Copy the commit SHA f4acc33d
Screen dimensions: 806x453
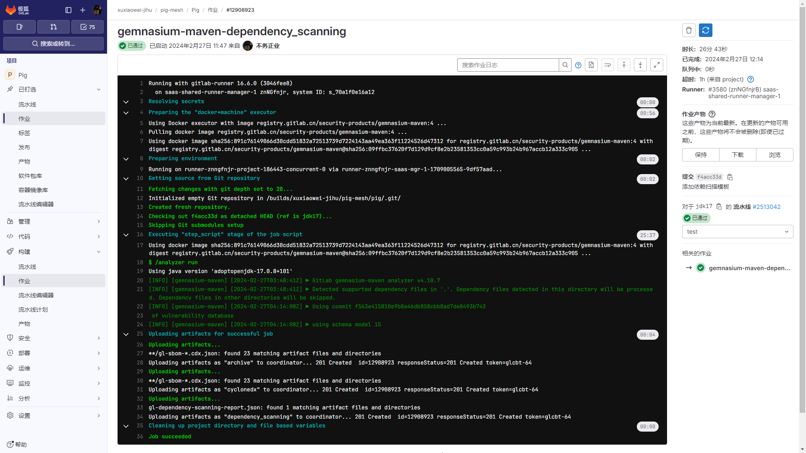tap(730, 177)
